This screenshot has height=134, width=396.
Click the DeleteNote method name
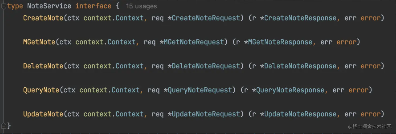(43, 66)
